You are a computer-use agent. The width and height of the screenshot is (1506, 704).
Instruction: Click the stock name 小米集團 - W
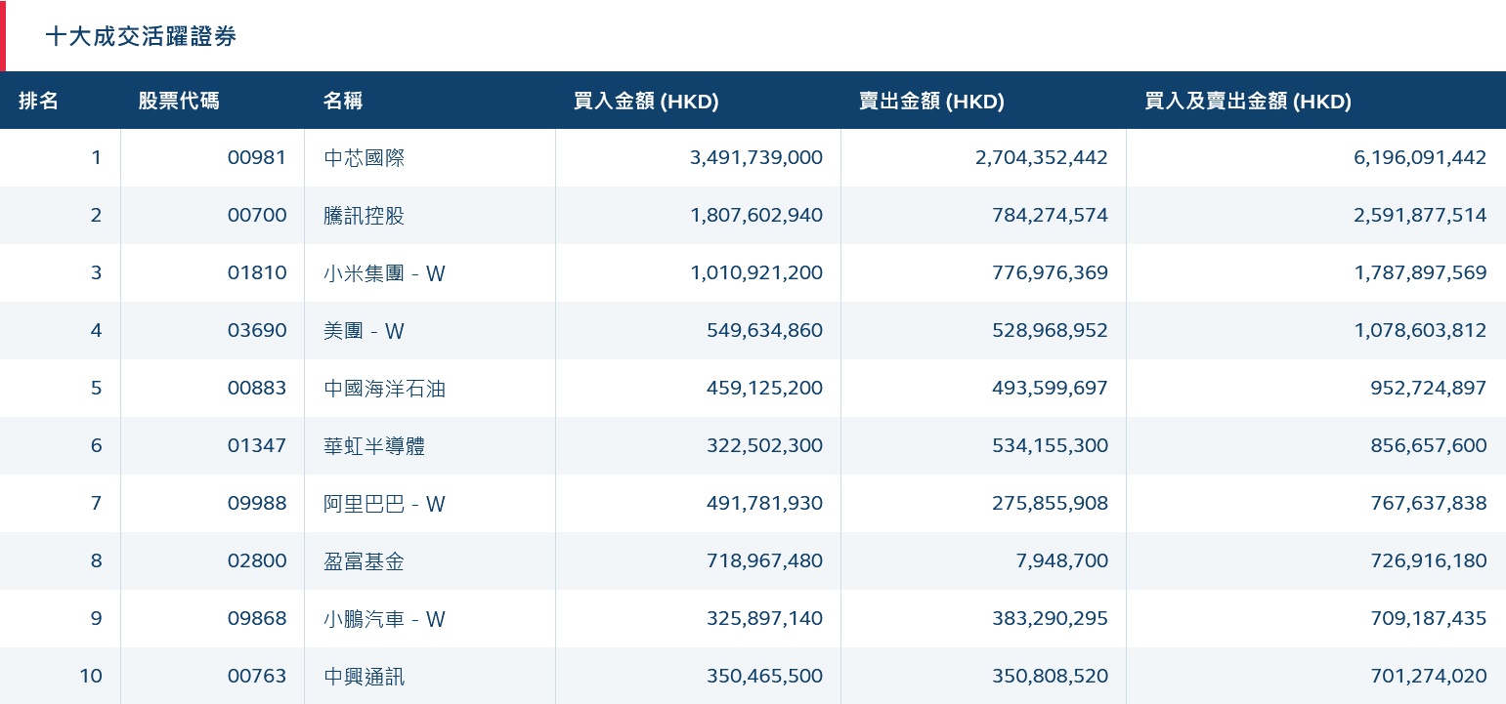384,272
